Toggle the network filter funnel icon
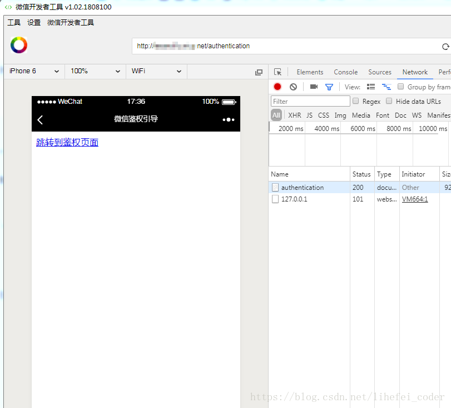451x408 pixels. [329, 87]
